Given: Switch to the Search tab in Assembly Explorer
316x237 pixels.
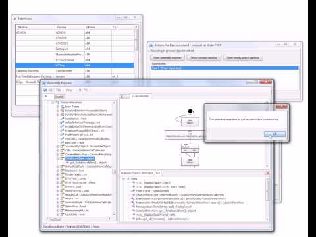Looking at the screenshot, I should [x=59, y=97].
